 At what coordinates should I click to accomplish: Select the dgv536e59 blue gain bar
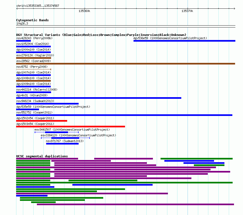tap(184, 41)
